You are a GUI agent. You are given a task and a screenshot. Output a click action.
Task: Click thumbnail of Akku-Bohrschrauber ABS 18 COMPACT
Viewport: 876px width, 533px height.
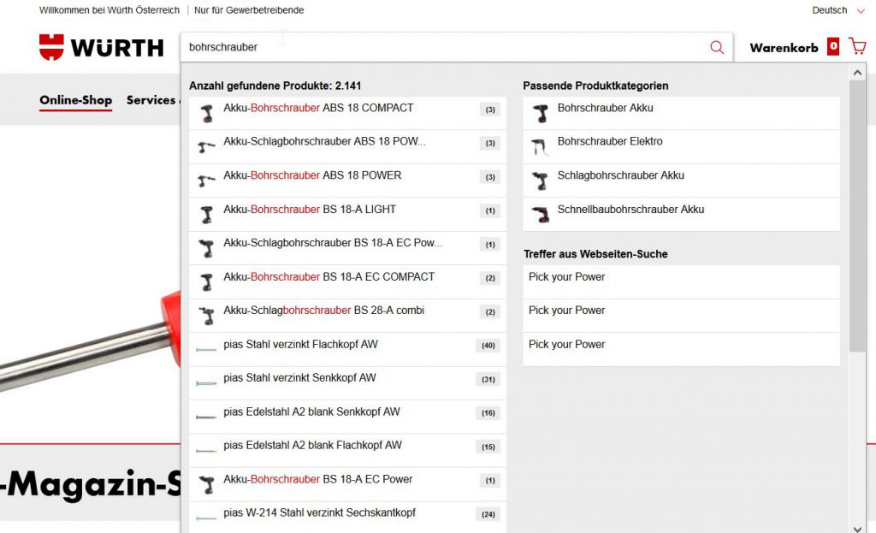pyautogui.click(x=207, y=114)
